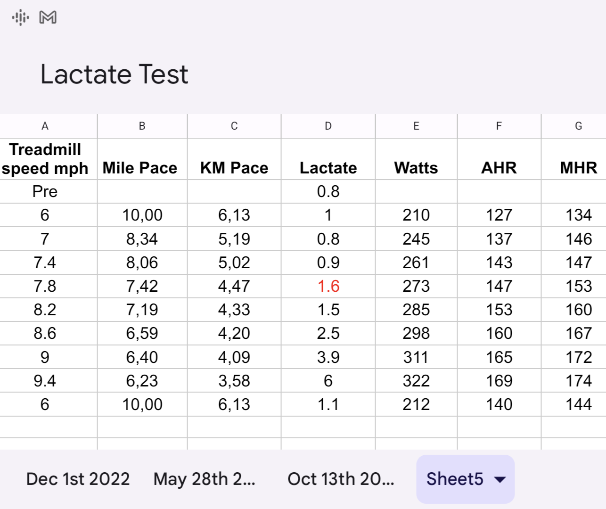Click column G header
Image resolution: width=606 pixels, height=509 pixels.
(x=578, y=126)
